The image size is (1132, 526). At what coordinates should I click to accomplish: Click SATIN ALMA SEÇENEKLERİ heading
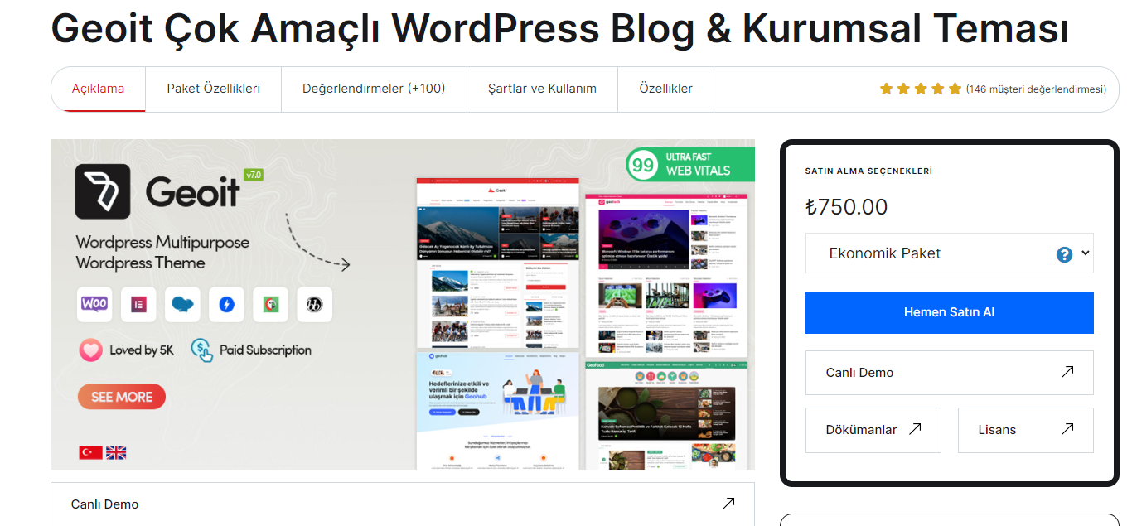868,171
